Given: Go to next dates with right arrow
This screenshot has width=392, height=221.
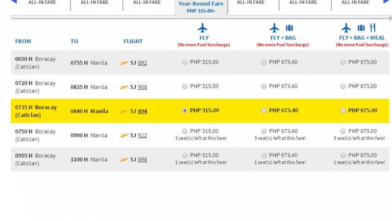Looking at the screenshot, I should click(x=386, y=1).
